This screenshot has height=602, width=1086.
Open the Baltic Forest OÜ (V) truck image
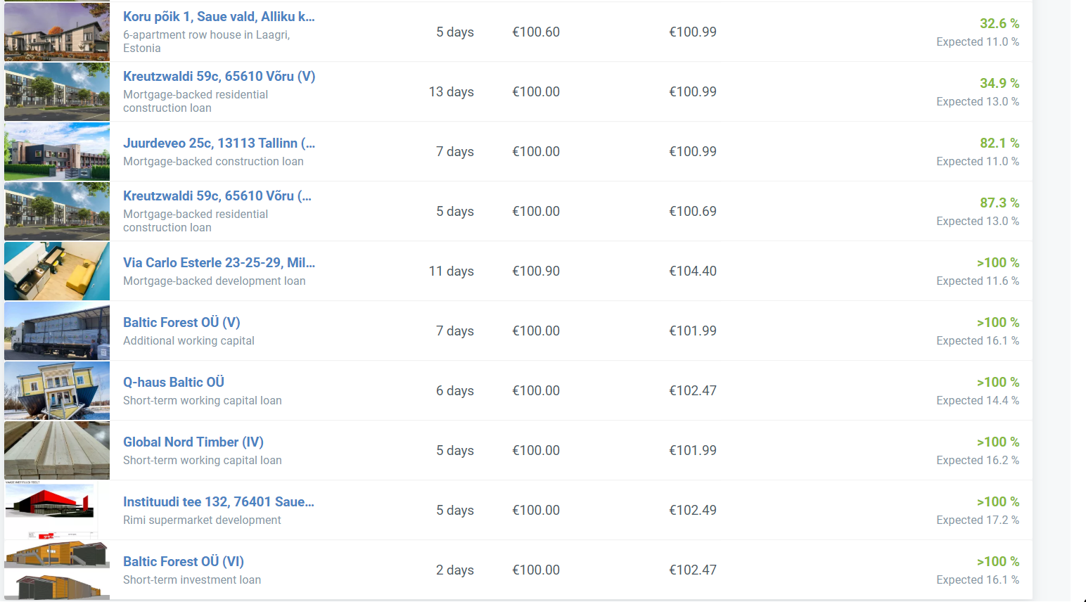[57, 331]
